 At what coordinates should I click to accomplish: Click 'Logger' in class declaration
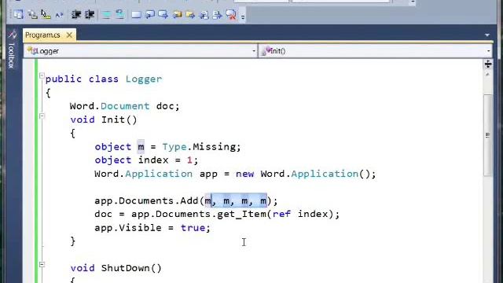(x=144, y=79)
